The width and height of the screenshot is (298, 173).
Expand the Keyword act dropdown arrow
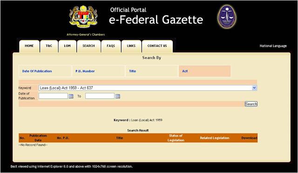click(254, 88)
